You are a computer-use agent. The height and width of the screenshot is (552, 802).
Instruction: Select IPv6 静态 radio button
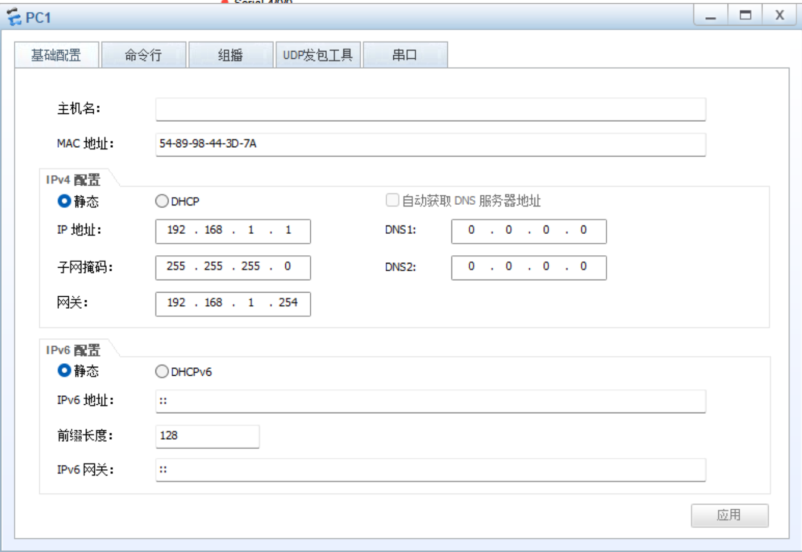(x=64, y=371)
